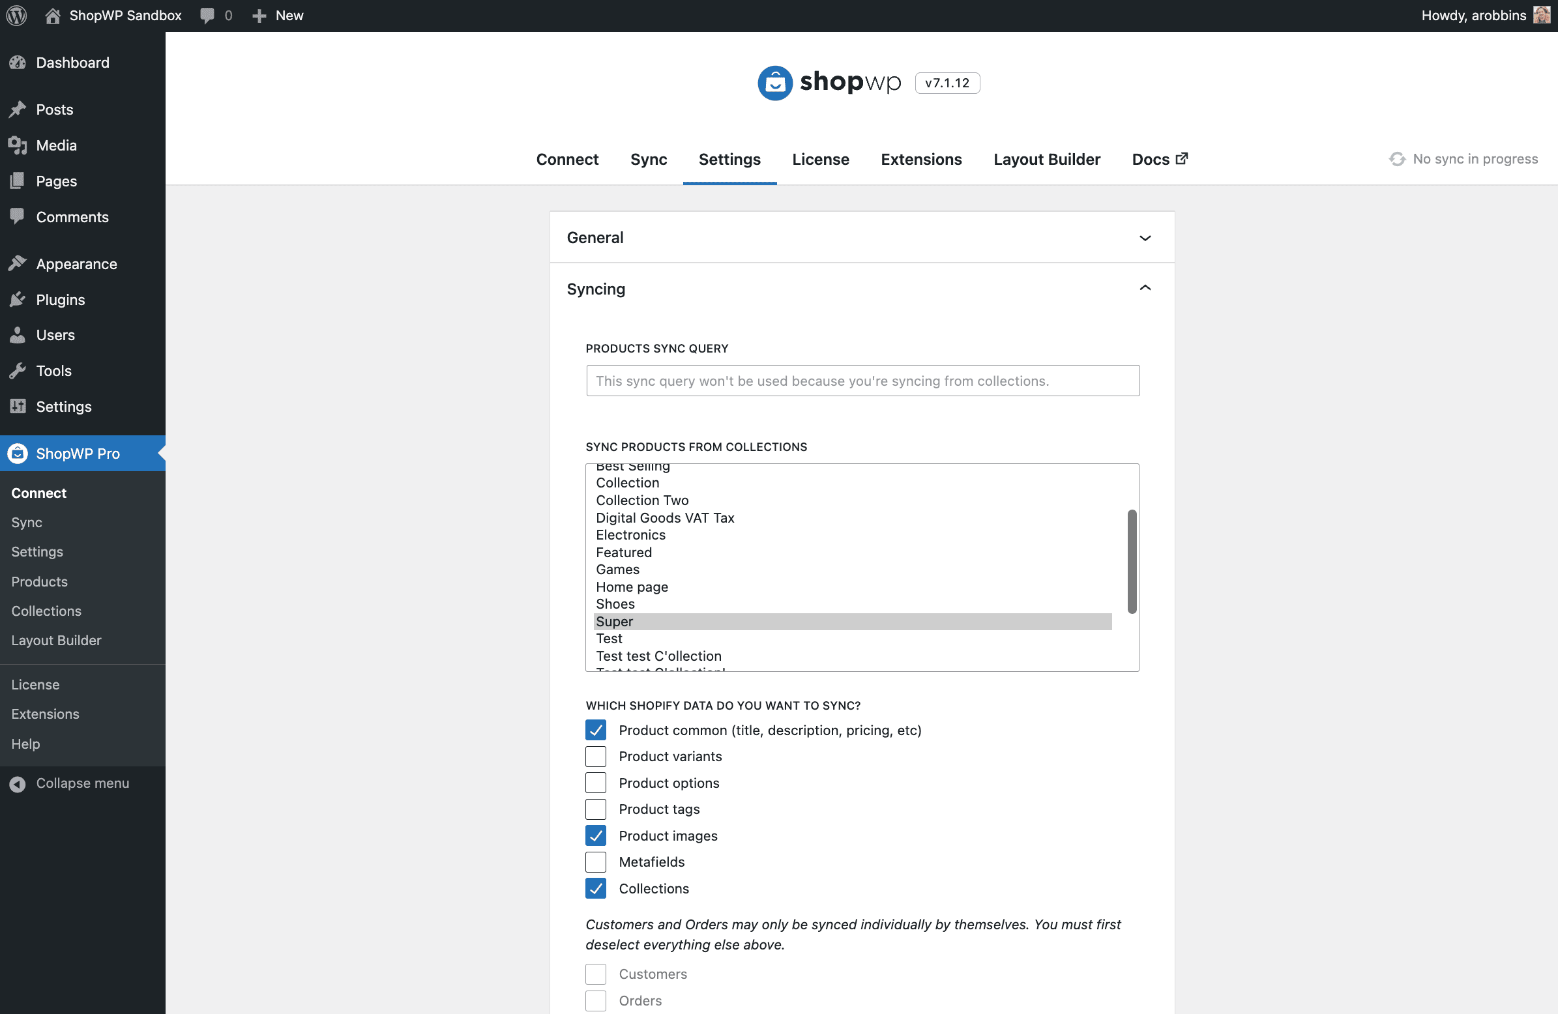Image resolution: width=1558 pixels, height=1014 pixels.
Task: Collapse the Syncing section chevron
Action: pyautogui.click(x=1145, y=288)
